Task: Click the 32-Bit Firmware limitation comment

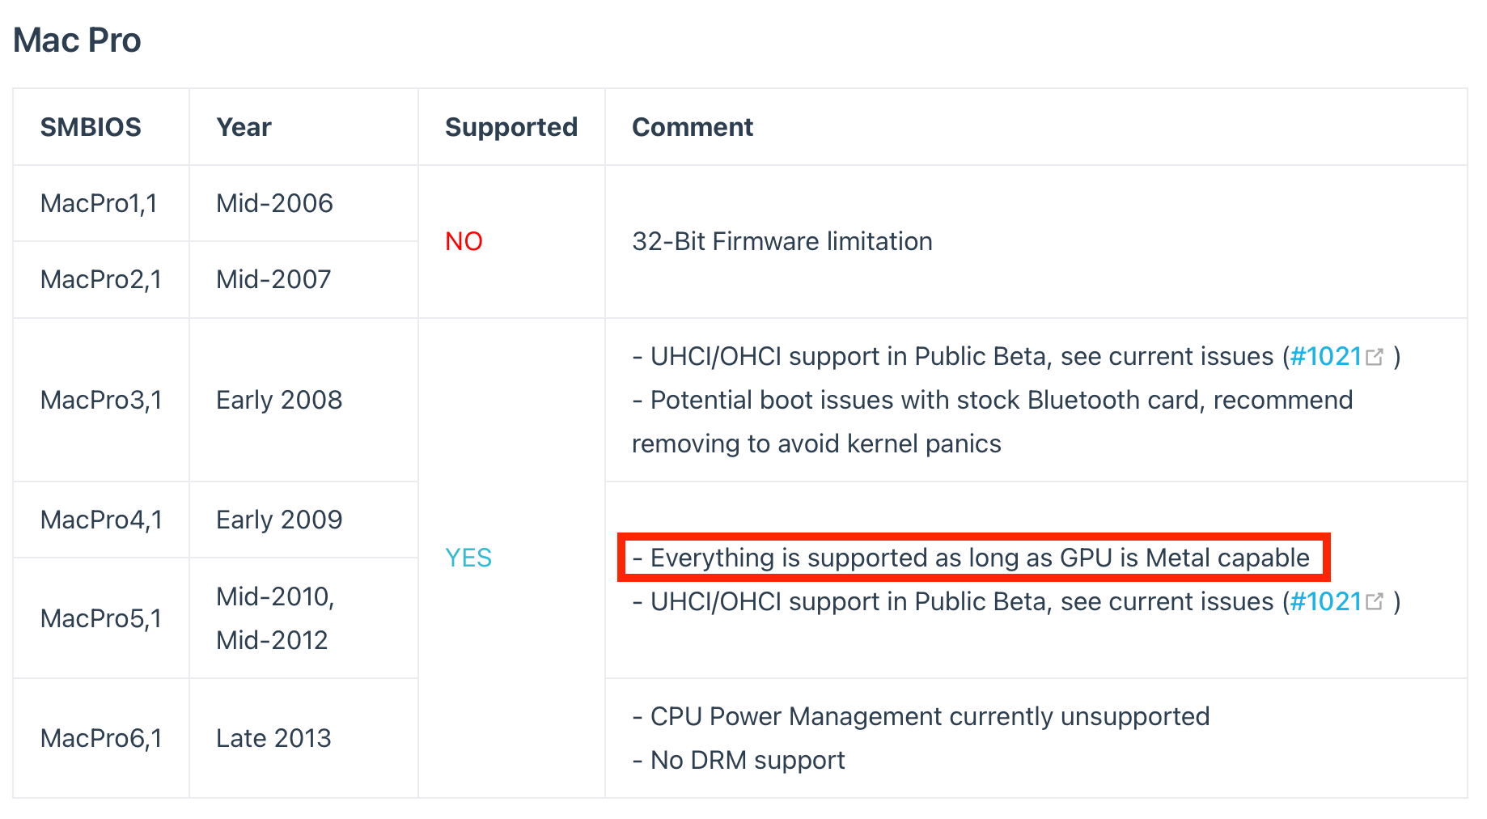Action: point(782,241)
